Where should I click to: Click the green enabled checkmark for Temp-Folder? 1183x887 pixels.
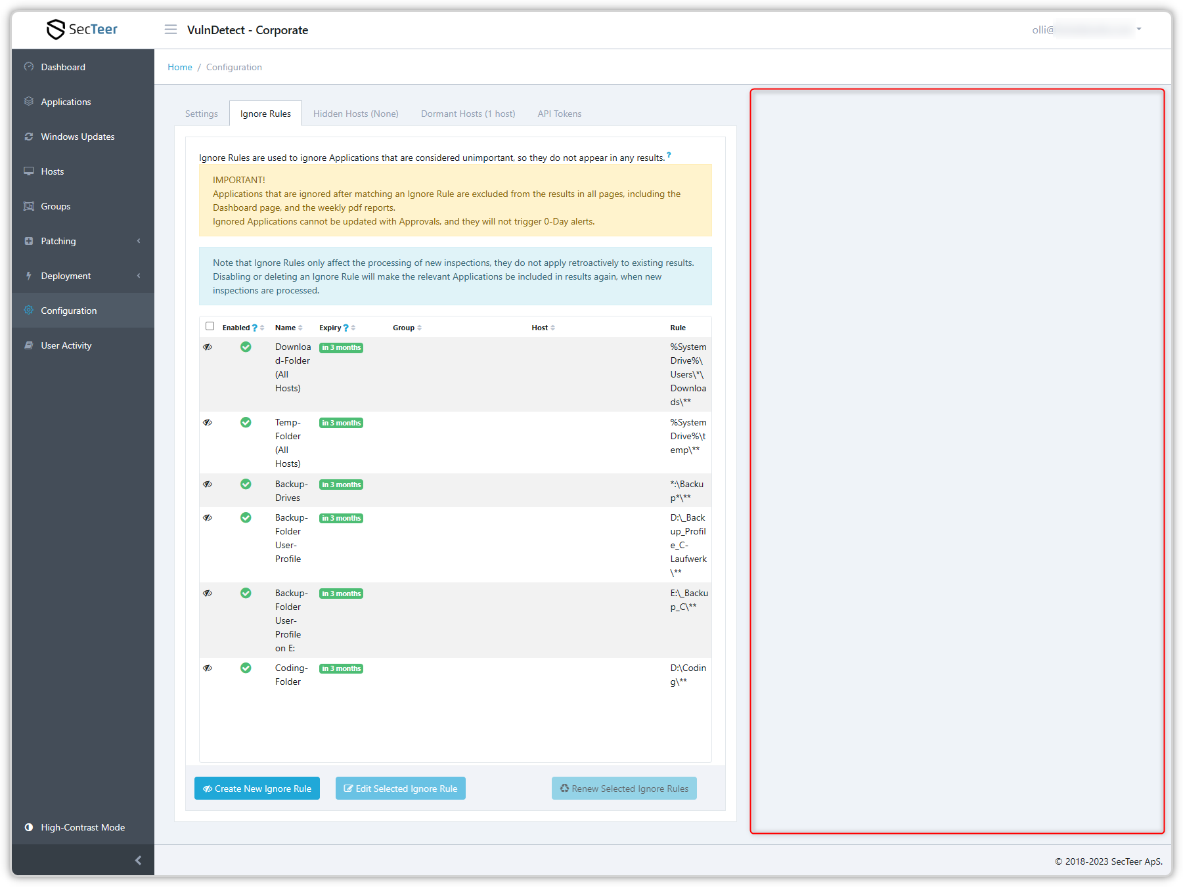click(x=246, y=422)
